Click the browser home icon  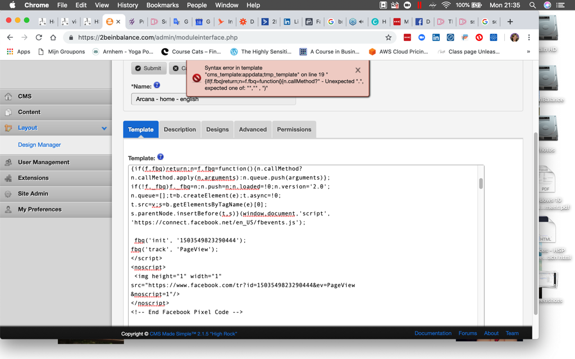point(53,38)
